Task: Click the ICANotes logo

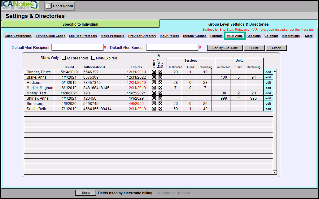Action: (x=20, y=5)
